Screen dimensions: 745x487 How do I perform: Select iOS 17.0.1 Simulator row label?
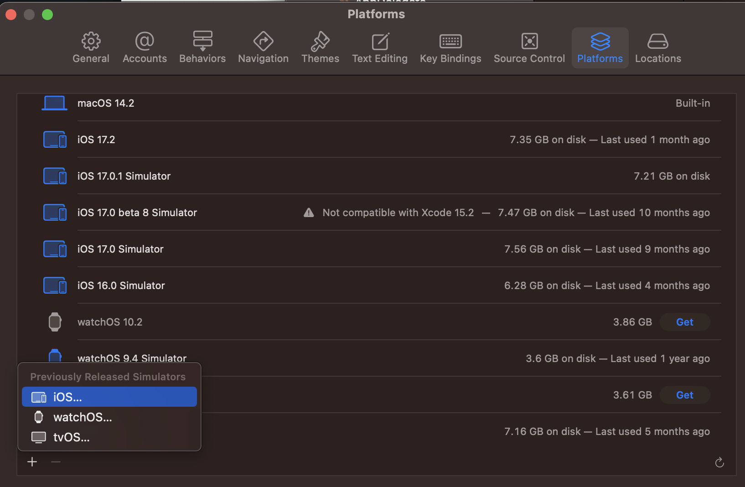coord(124,176)
